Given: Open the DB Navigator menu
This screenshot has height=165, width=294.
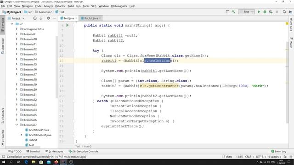Looking at the screenshot, I should point(119,6).
